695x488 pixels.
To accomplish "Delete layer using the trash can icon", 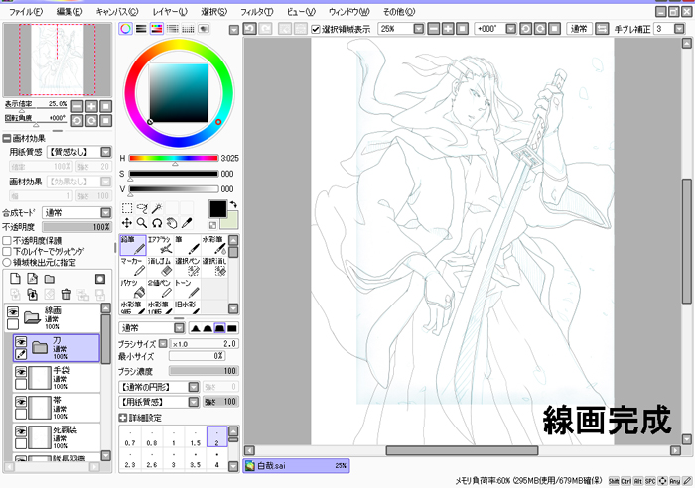I will [65, 295].
